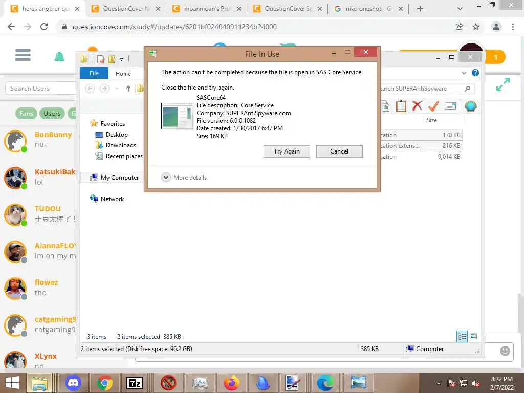The image size is (524, 393).
Task: Open Discord from the taskbar
Action: pos(73,383)
